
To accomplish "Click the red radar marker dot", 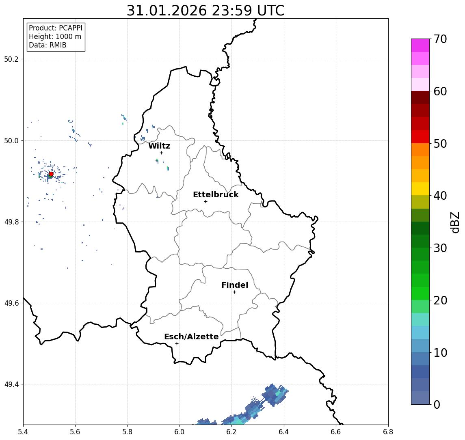I will pos(51,174).
